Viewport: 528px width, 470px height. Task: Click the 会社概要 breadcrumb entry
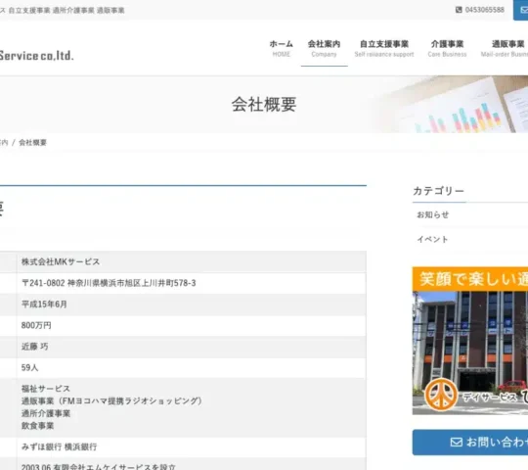32,143
